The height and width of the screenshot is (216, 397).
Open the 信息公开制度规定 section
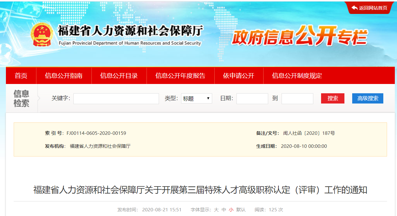point(297,75)
